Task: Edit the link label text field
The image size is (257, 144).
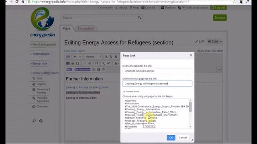Action: click(x=157, y=71)
